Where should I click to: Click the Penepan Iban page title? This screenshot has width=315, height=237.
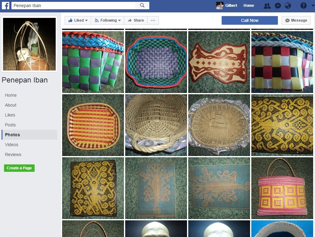pyautogui.click(x=25, y=80)
